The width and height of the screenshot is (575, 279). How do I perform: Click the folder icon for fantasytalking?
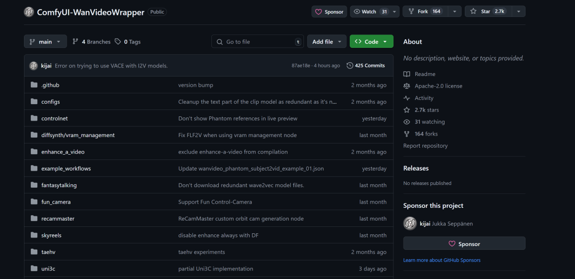click(x=34, y=185)
